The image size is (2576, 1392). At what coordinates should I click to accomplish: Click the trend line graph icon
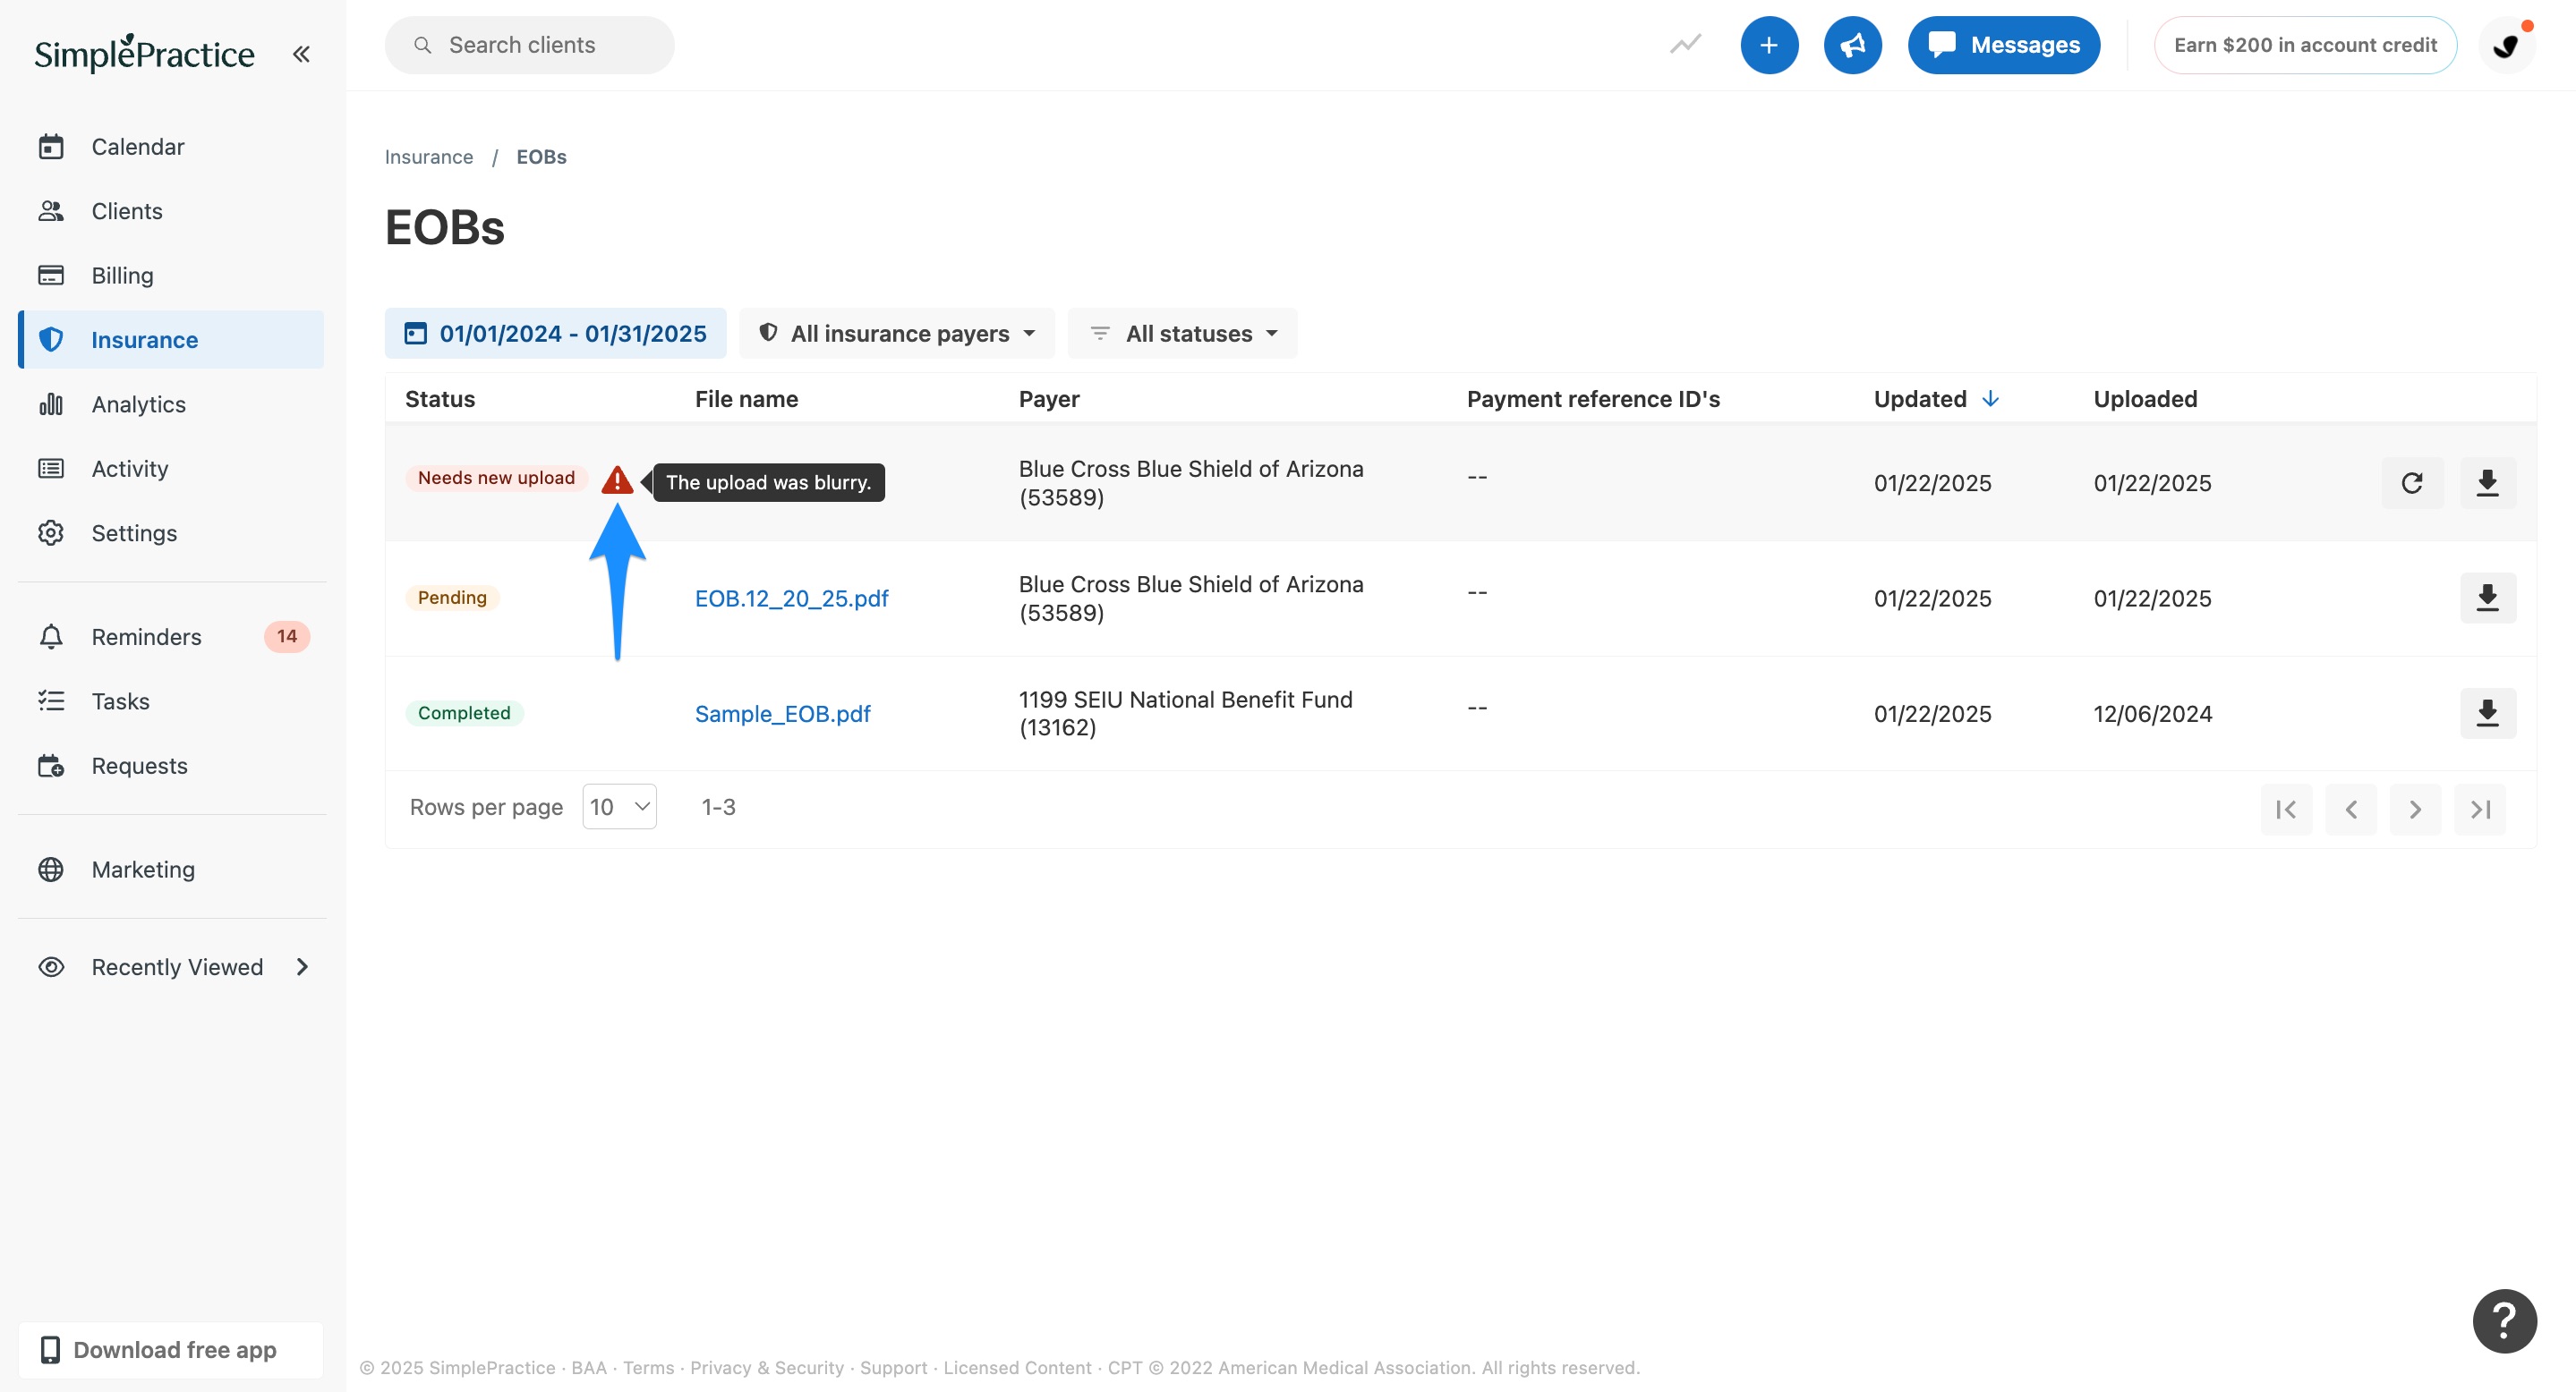click(1685, 45)
